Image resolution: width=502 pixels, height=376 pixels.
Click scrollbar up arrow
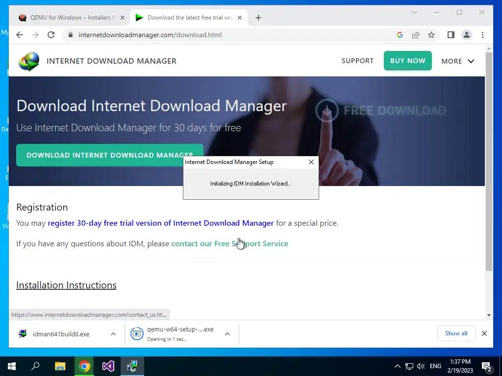pos(489,48)
